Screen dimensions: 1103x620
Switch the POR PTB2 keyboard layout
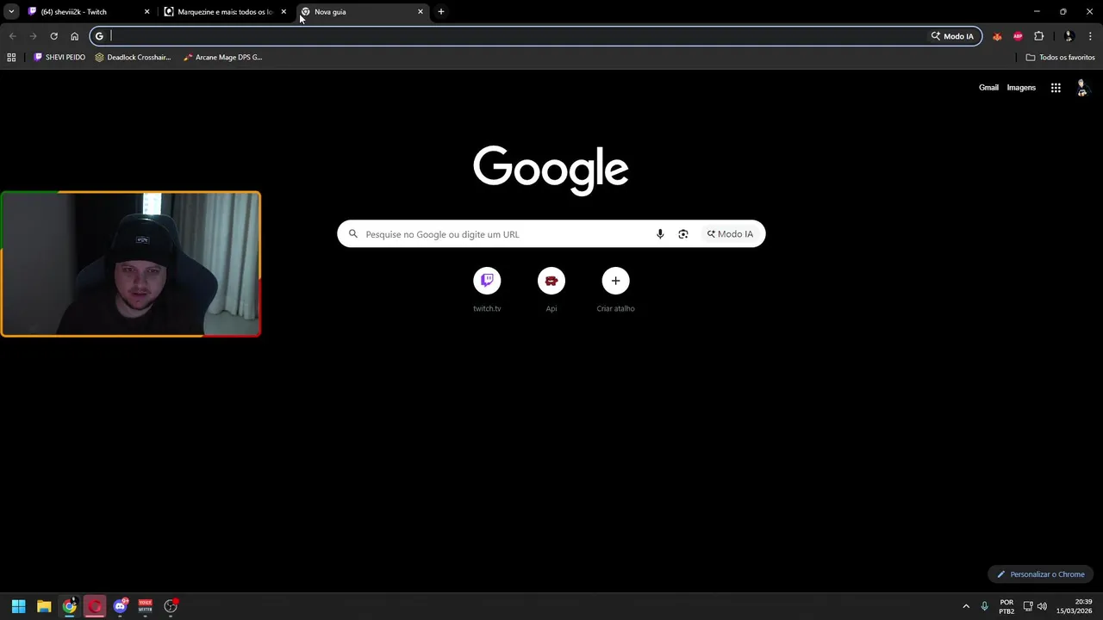[x=1006, y=606]
